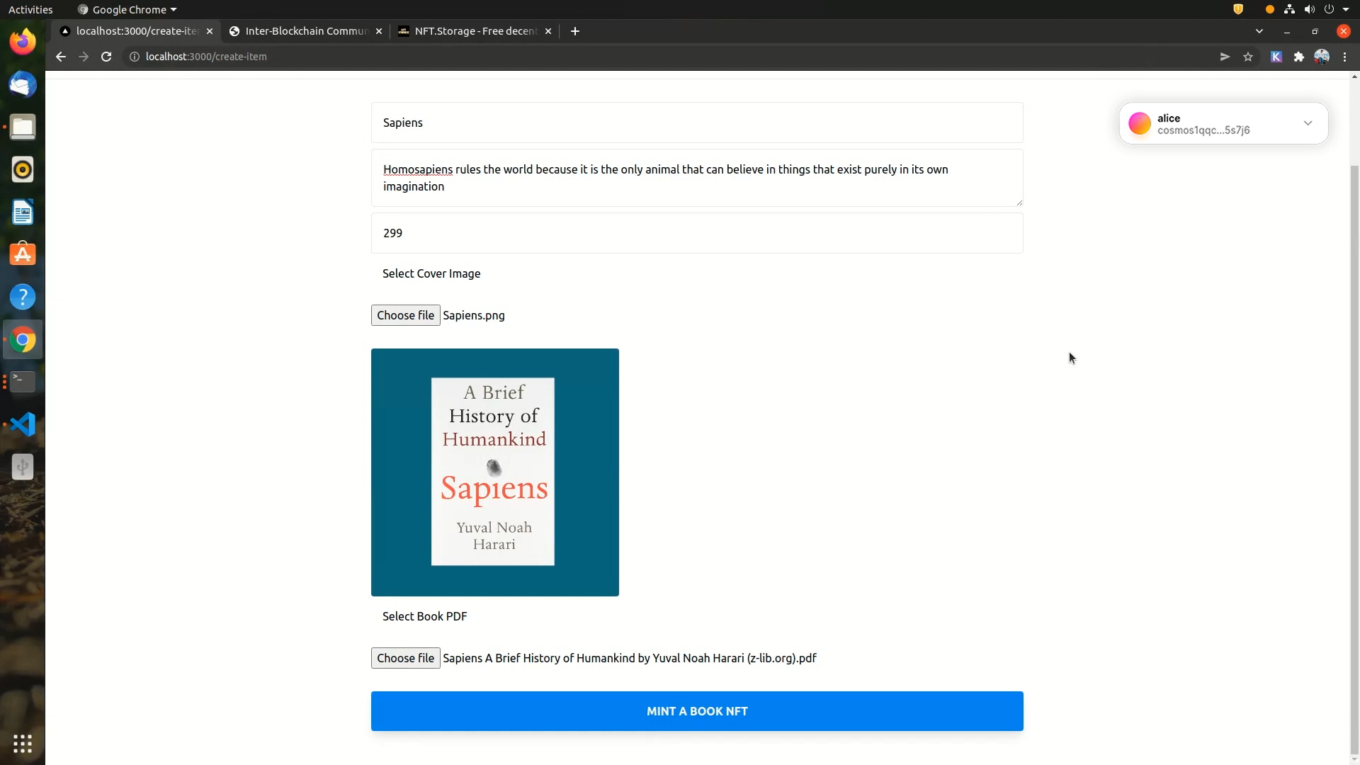Viewport: 1360px width, 765px height.
Task: Reload the current page
Action: click(x=106, y=57)
